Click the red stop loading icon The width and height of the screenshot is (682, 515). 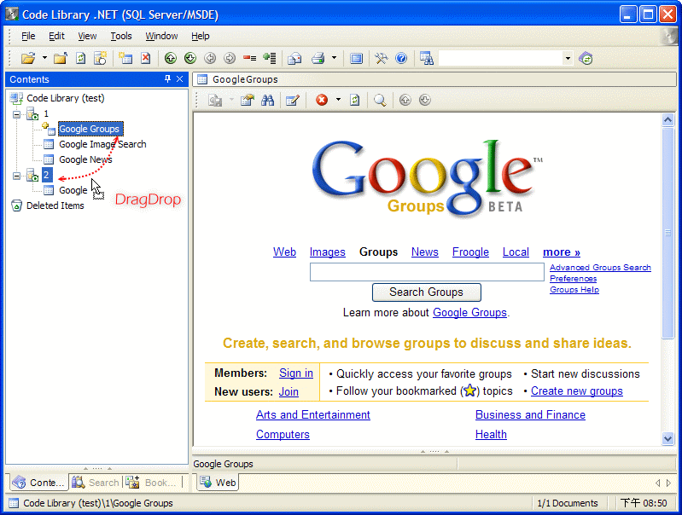pos(322,100)
